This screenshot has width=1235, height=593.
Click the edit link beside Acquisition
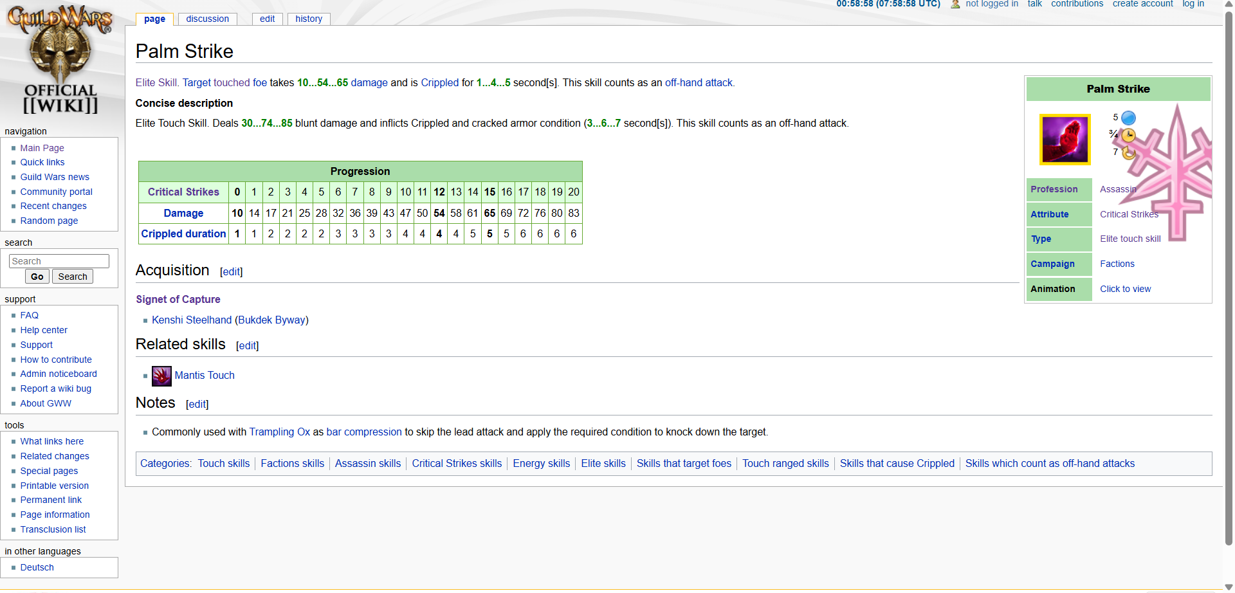232,272
